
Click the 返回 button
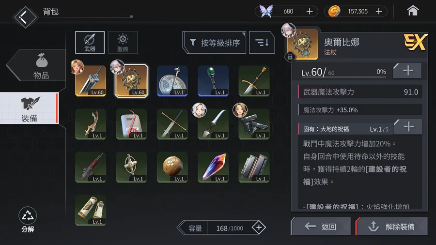tap(321, 227)
